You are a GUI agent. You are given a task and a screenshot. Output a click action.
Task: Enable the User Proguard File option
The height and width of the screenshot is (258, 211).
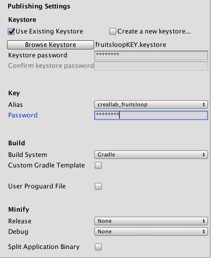coord(98,186)
